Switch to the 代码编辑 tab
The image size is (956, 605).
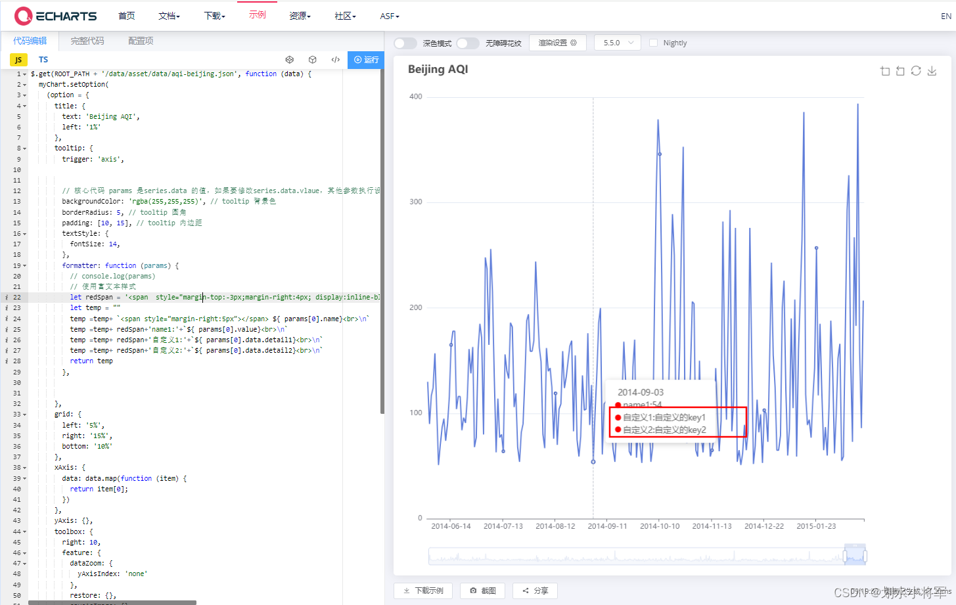[x=30, y=41]
